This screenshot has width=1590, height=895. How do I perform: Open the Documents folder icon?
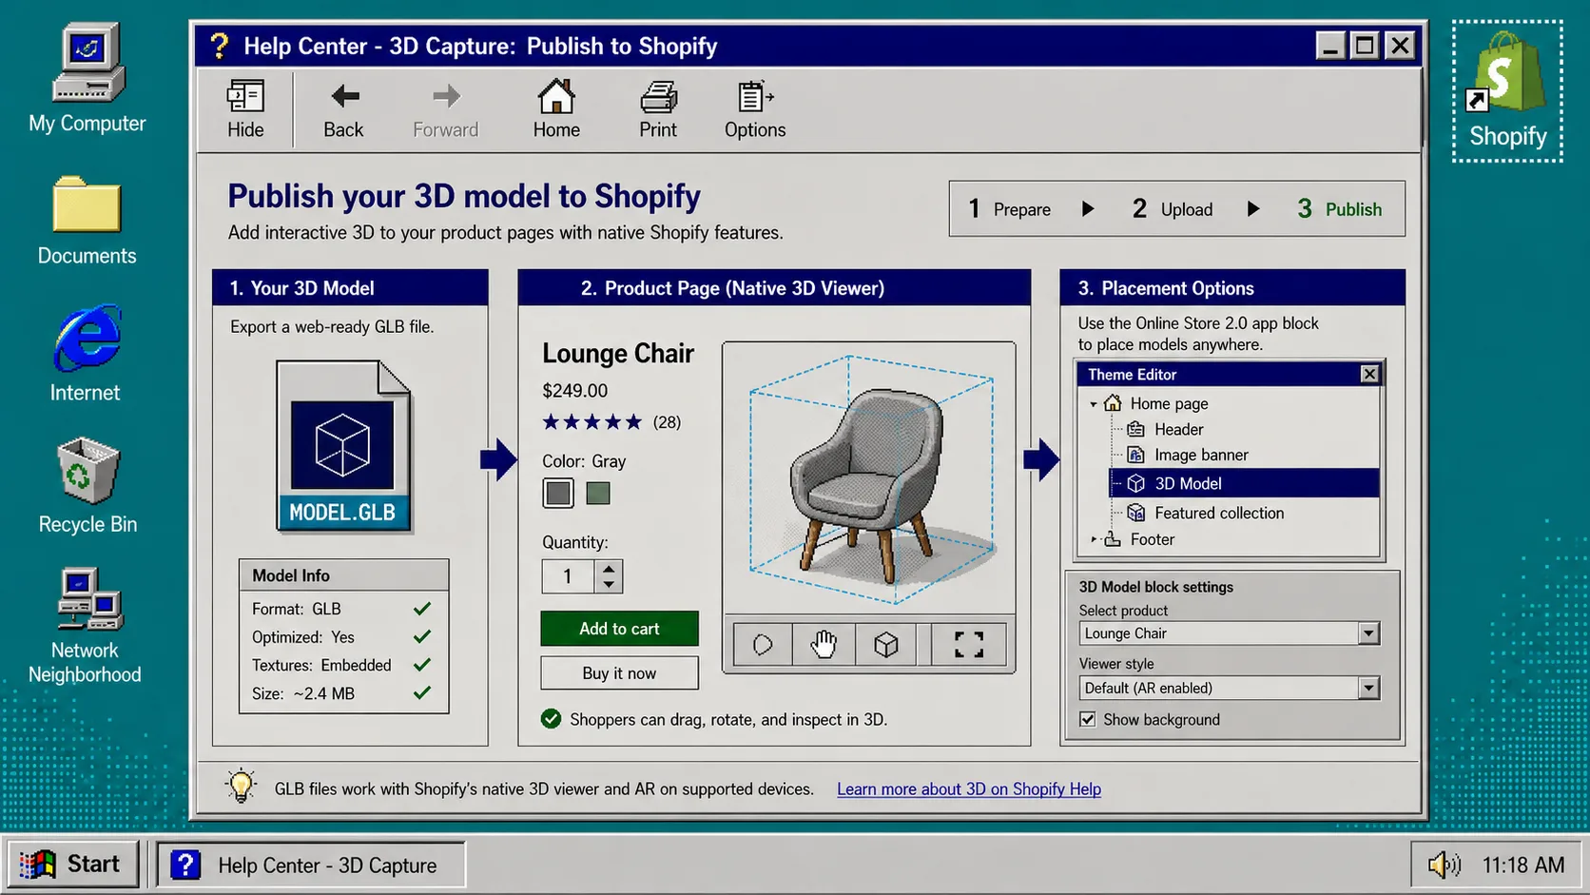click(x=87, y=221)
